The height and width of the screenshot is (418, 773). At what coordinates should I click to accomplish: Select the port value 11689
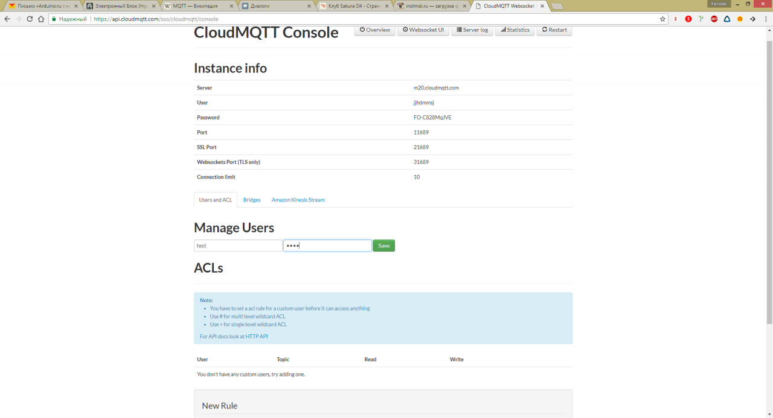click(x=422, y=133)
